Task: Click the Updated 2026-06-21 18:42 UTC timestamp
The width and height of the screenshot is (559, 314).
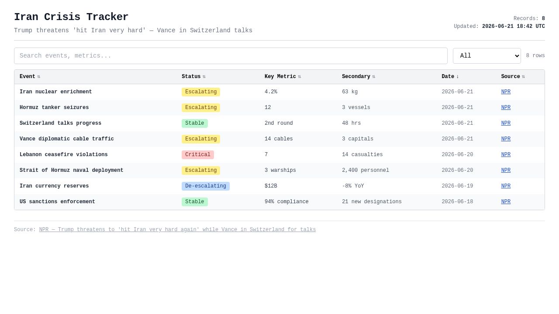Action: [499, 27]
